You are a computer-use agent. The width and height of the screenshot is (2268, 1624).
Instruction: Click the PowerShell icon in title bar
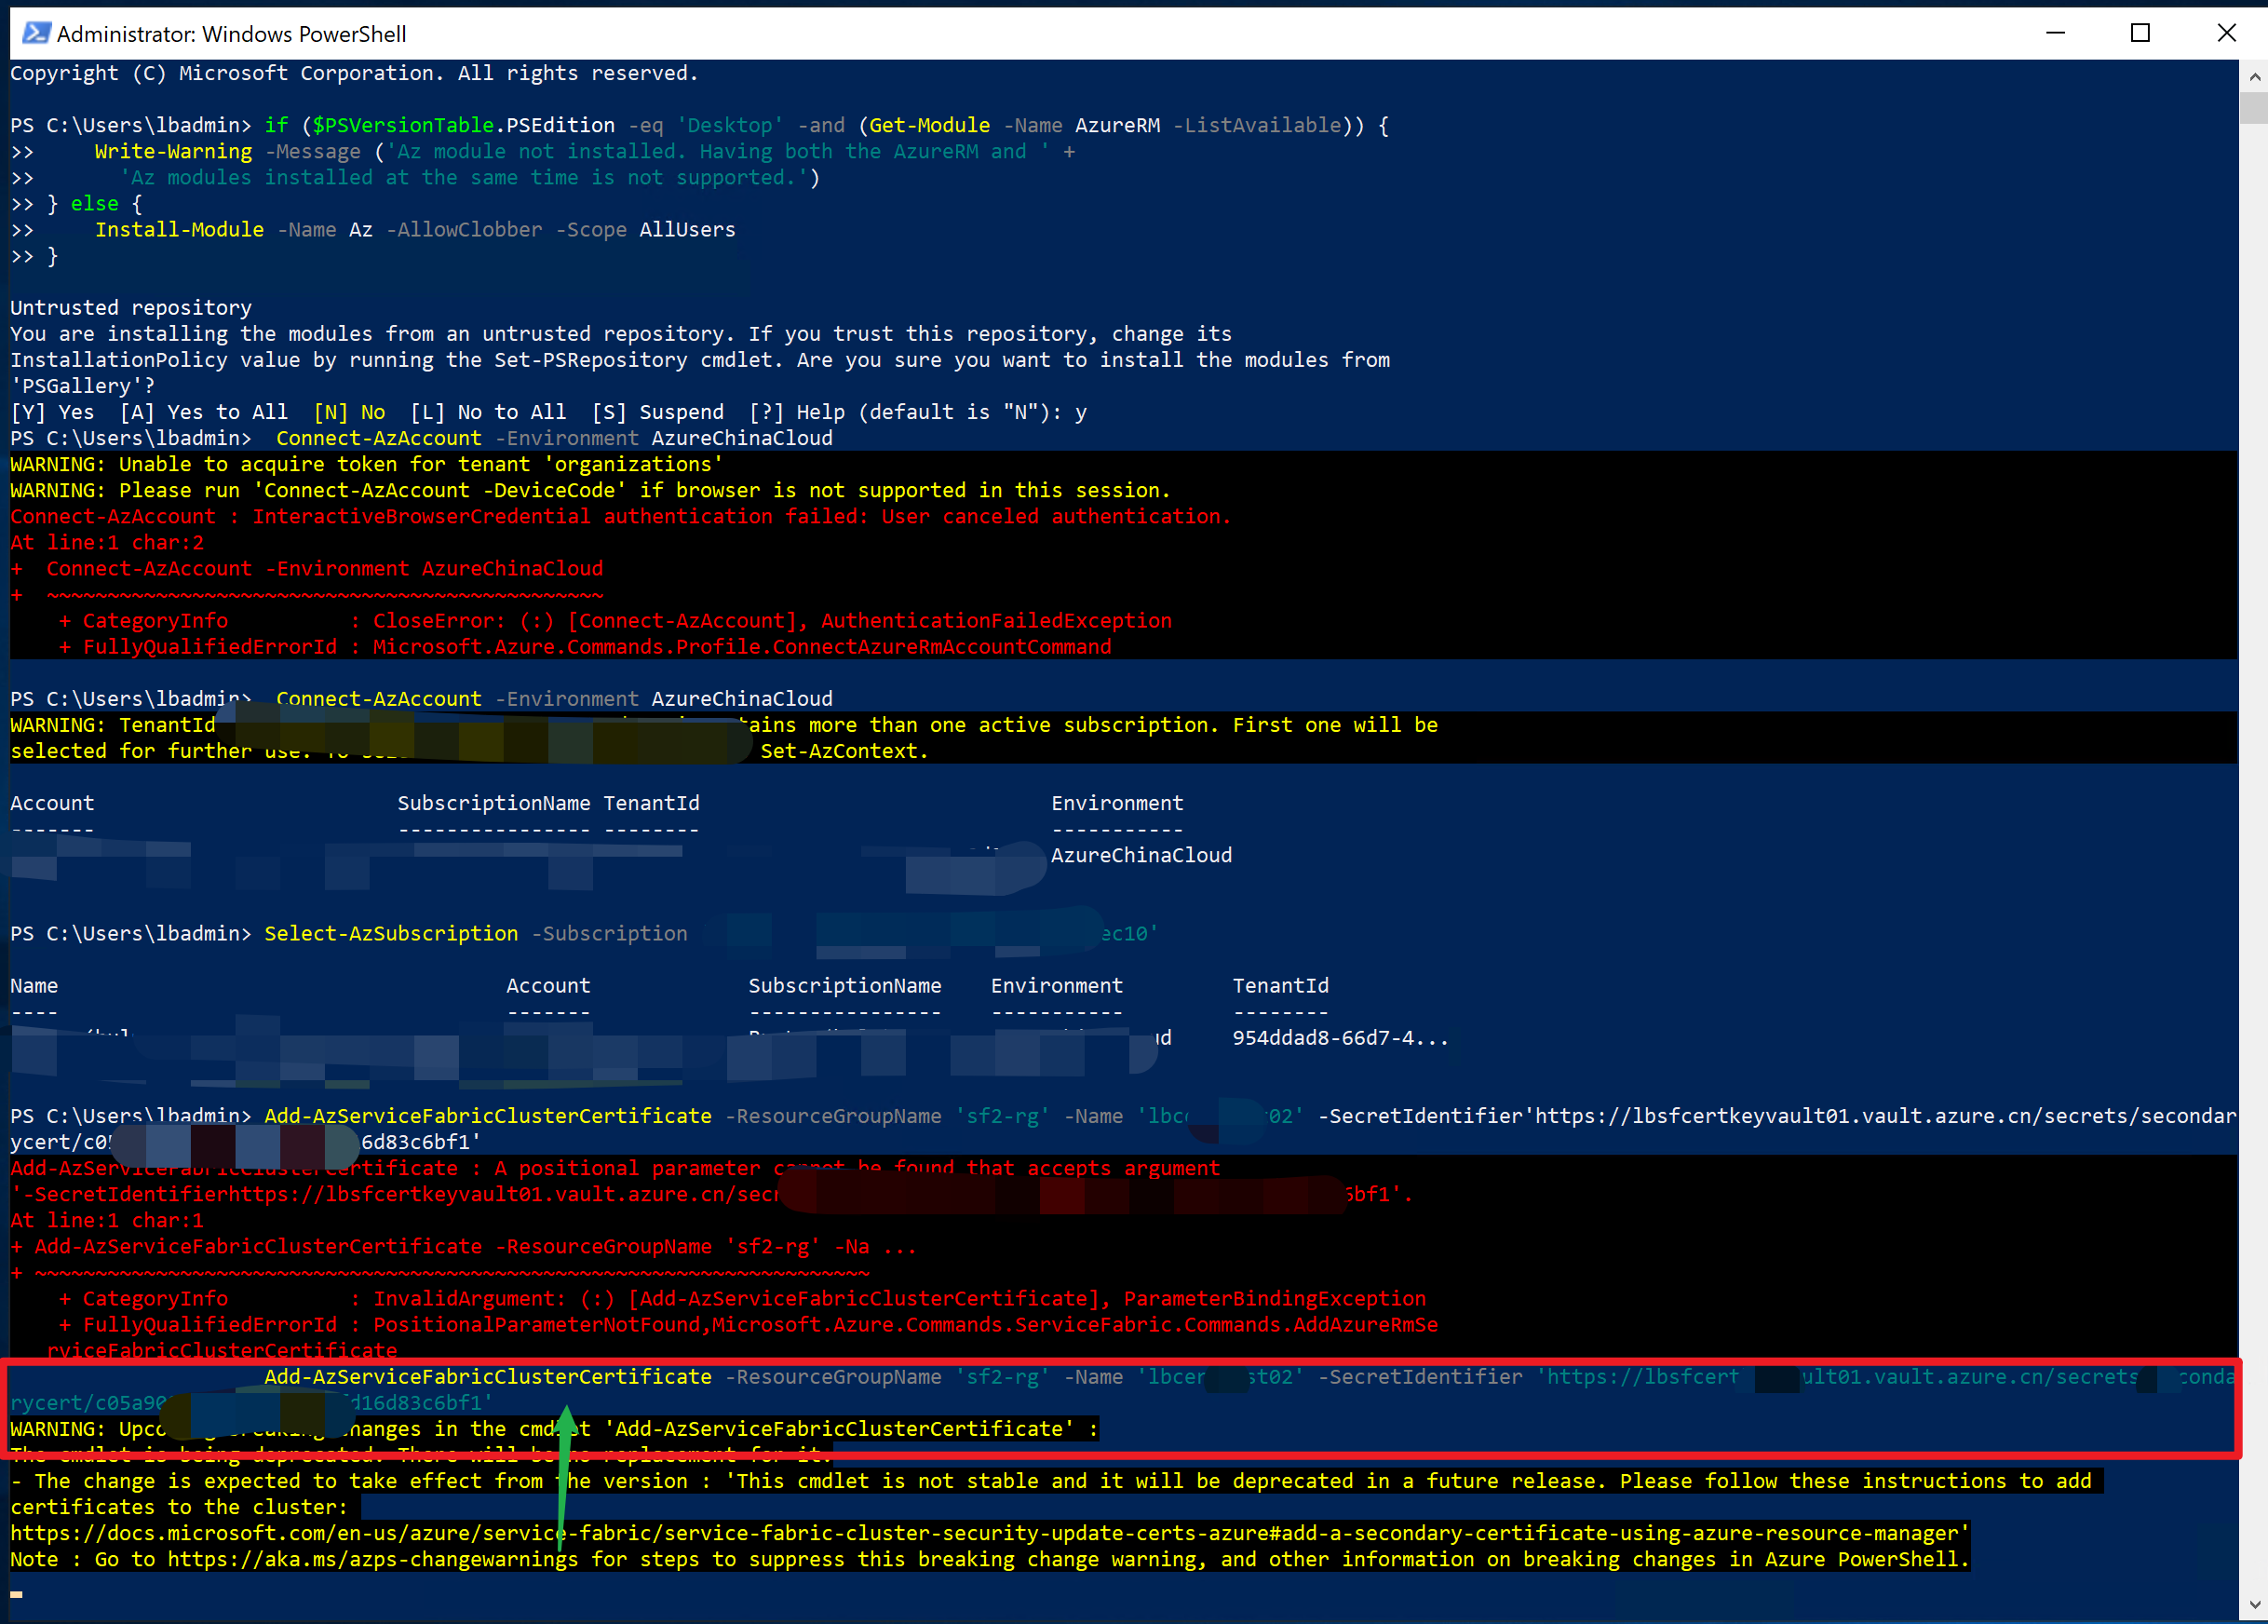(x=36, y=33)
